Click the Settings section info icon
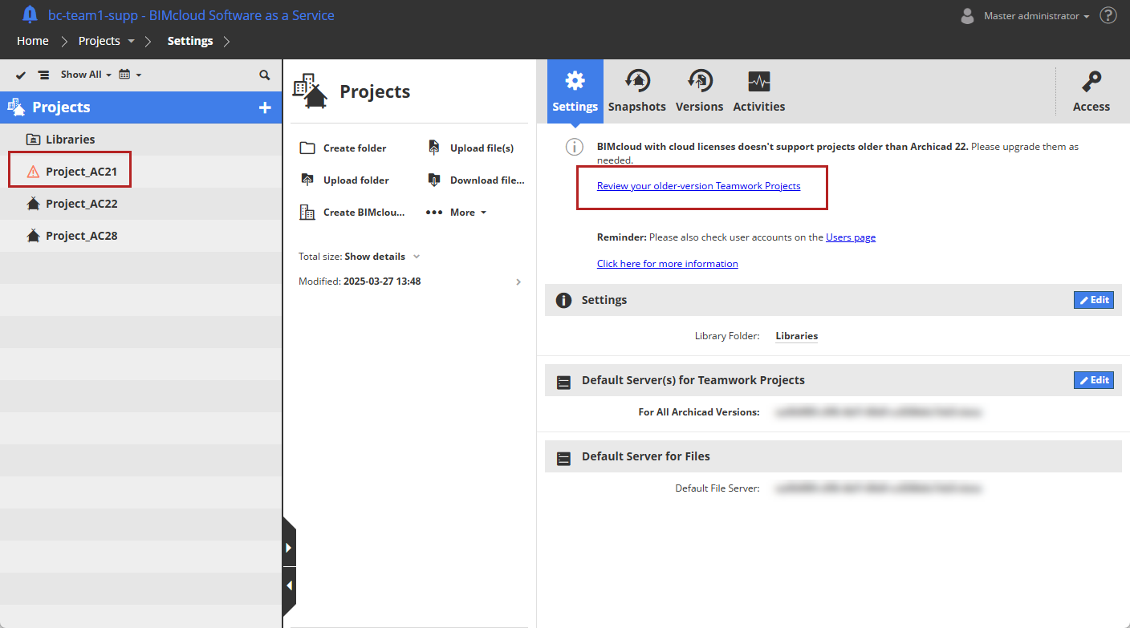The image size is (1130, 628). [x=564, y=300]
